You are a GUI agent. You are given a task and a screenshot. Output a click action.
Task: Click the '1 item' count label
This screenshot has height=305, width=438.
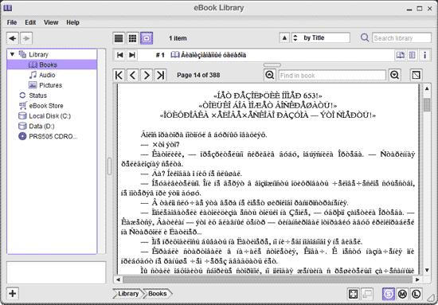point(178,38)
